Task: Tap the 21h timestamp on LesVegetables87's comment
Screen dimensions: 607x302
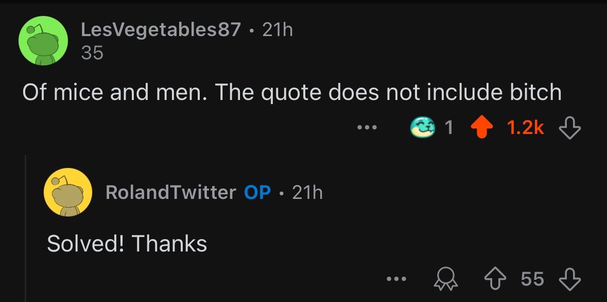Action: point(277,30)
